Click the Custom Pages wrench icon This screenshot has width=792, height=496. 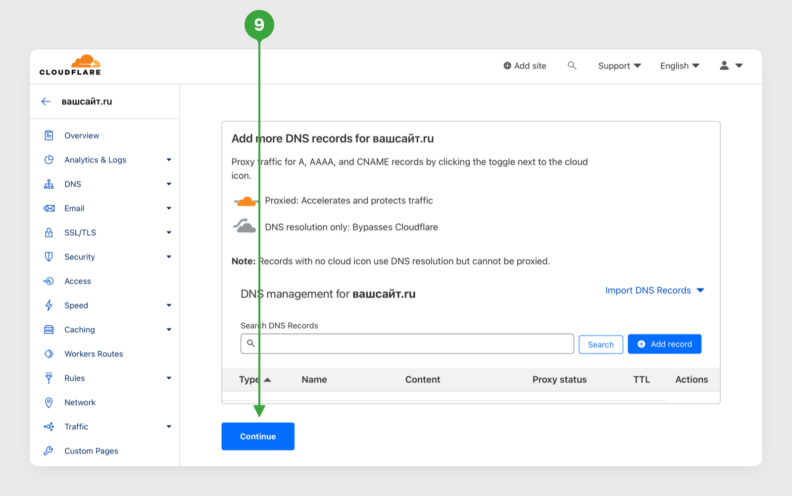49,450
